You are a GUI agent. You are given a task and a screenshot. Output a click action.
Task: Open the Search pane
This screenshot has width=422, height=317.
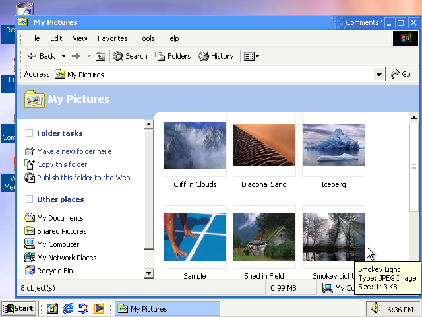coord(130,56)
